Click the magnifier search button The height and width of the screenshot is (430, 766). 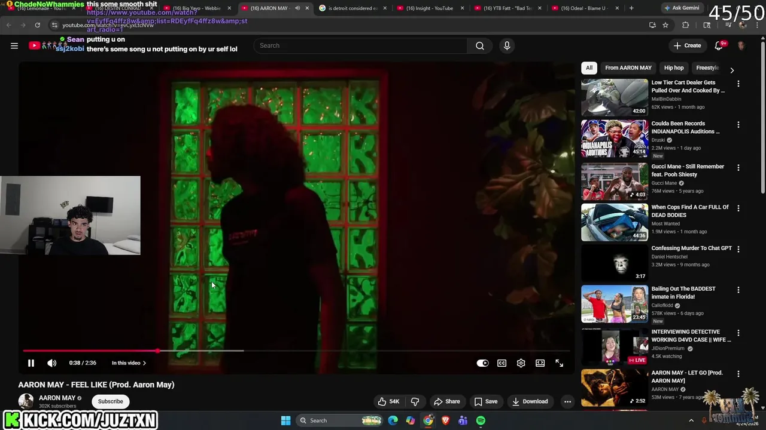[x=480, y=45]
